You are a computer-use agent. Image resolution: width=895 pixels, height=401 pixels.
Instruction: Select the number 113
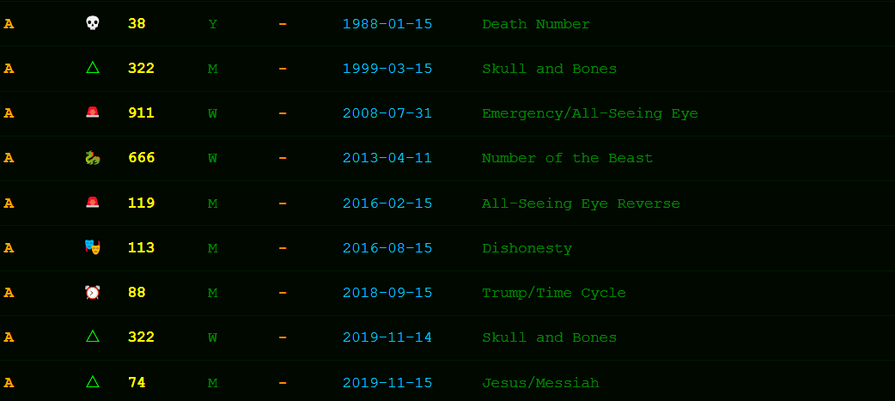click(x=142, y=248)
